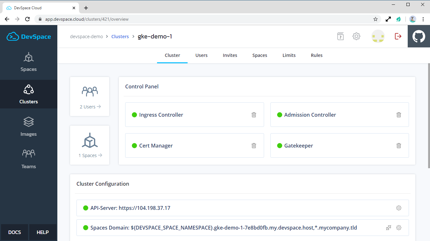
Task: Open the Images section in sidebar
Action: coord(29,127)
